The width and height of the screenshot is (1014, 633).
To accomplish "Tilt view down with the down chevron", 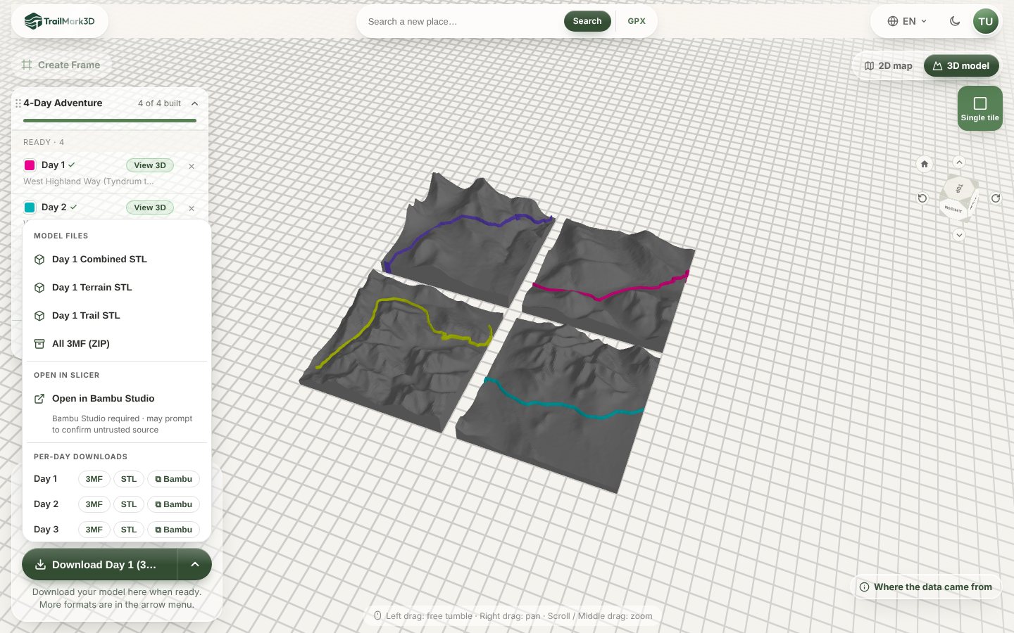I will (959, 235).
